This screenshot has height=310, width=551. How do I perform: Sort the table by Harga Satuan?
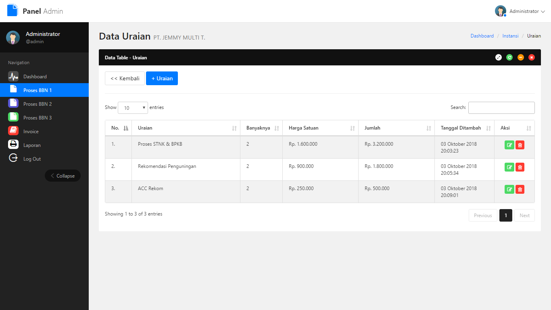pyautogui.click(x=320, y=128)
